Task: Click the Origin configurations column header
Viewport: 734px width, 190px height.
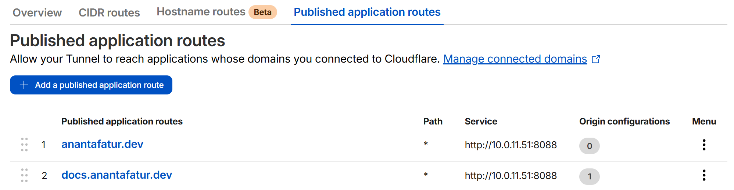Action: [x=624, y=122]
